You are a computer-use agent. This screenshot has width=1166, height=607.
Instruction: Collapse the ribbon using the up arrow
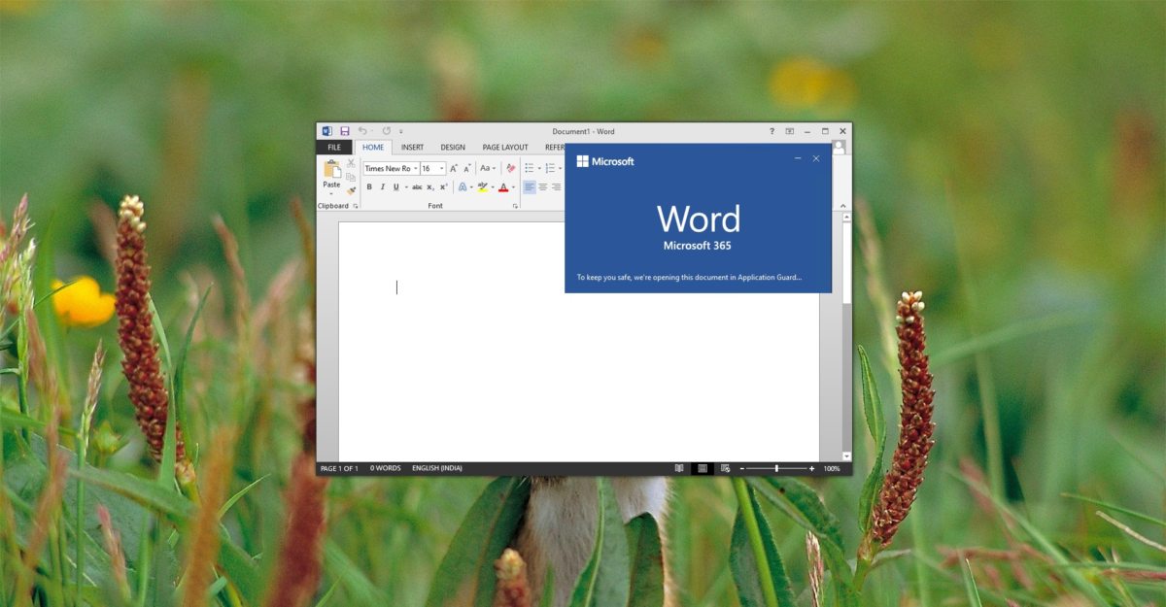tap(841, 206)
